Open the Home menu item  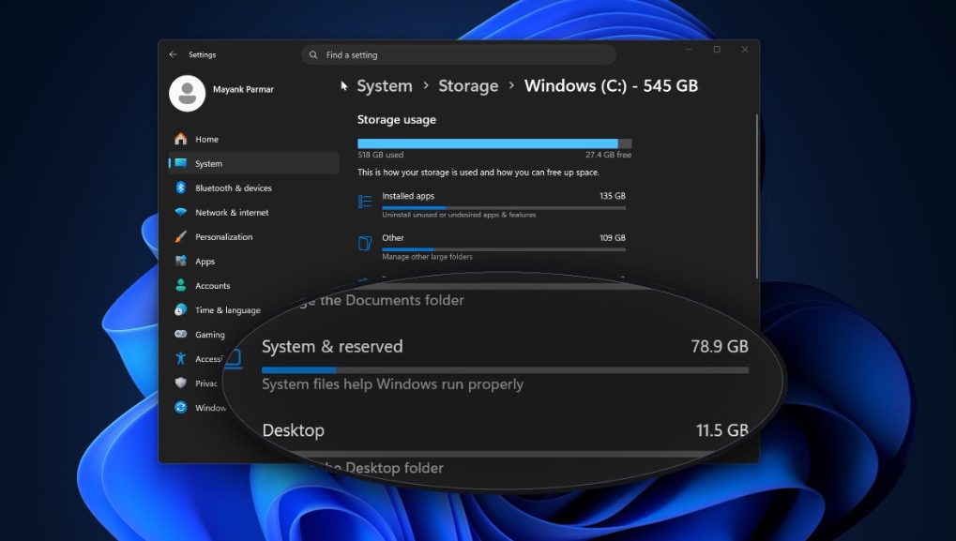click(x=253, y=139)
